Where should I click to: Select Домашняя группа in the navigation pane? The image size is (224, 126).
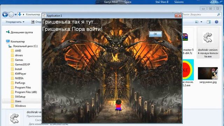pyautogui.click(x=22, y=32)
